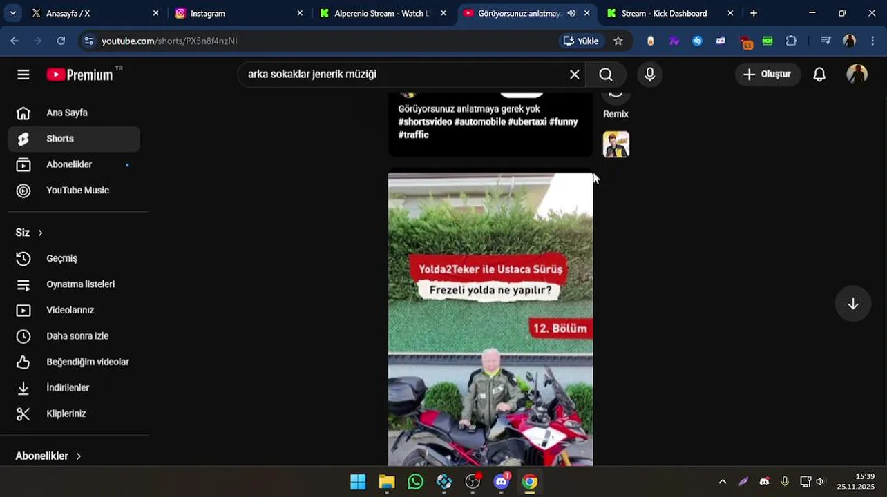This screenshot has width=887, height=497.
Task: Open the media control icon in toolbar
Action: (826, 41)
